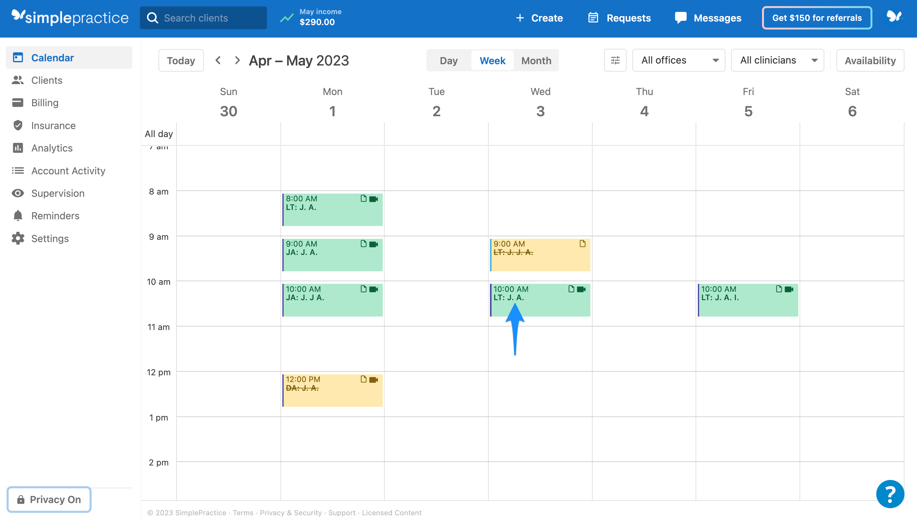Open Insurance in the sidebar
The width and height of the screenshot is (917, 522).
click(x=69, y=125)
